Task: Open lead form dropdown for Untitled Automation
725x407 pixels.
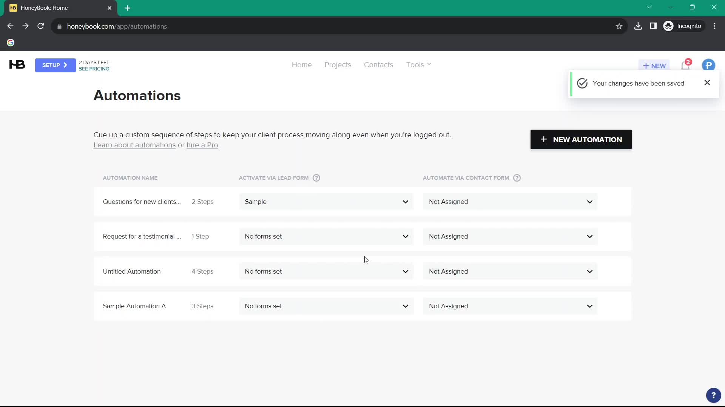Action: tap(326, 271)
